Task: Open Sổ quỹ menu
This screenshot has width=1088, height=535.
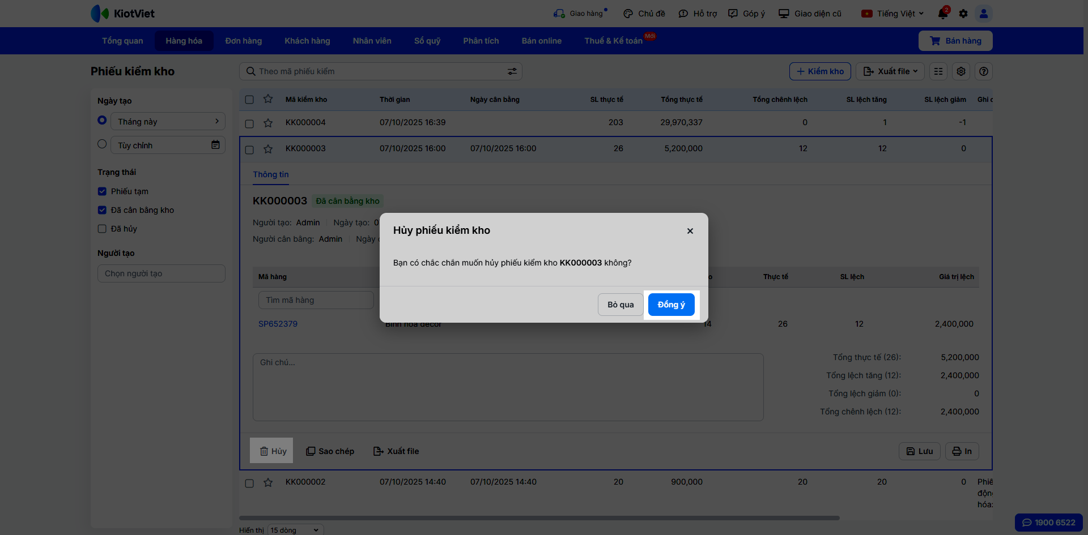Action: (x=427, y=41)
